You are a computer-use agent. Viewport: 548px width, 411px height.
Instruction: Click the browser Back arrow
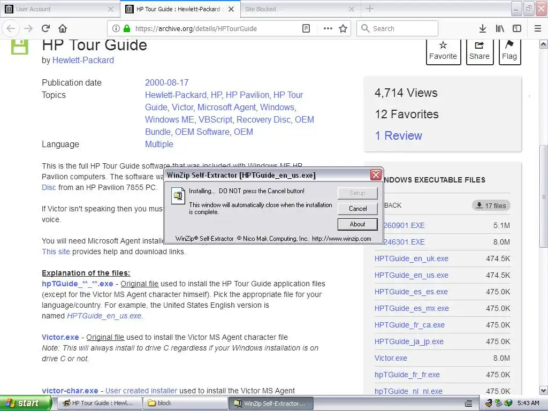coord(11,28)
